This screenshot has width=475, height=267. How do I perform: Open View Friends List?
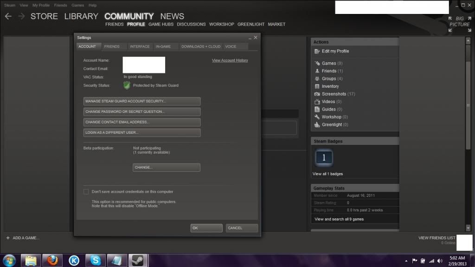click(437, 238)
